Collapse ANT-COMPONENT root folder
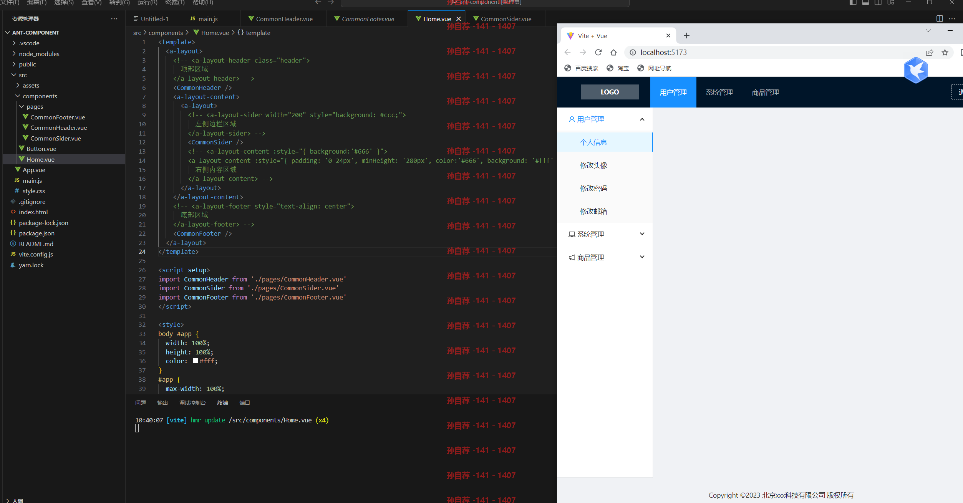Image resolution: width=963 pixels, height=503 pixels. click(x=64, y=33)
